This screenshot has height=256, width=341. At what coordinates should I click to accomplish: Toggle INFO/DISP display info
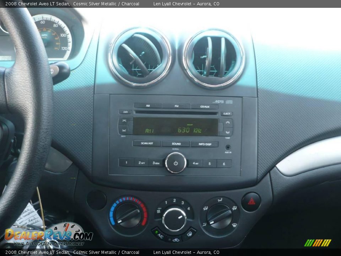(x=205, y=144)
